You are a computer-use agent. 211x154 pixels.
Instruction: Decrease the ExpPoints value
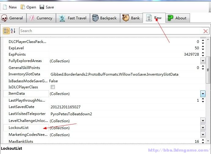pos(203,56)
